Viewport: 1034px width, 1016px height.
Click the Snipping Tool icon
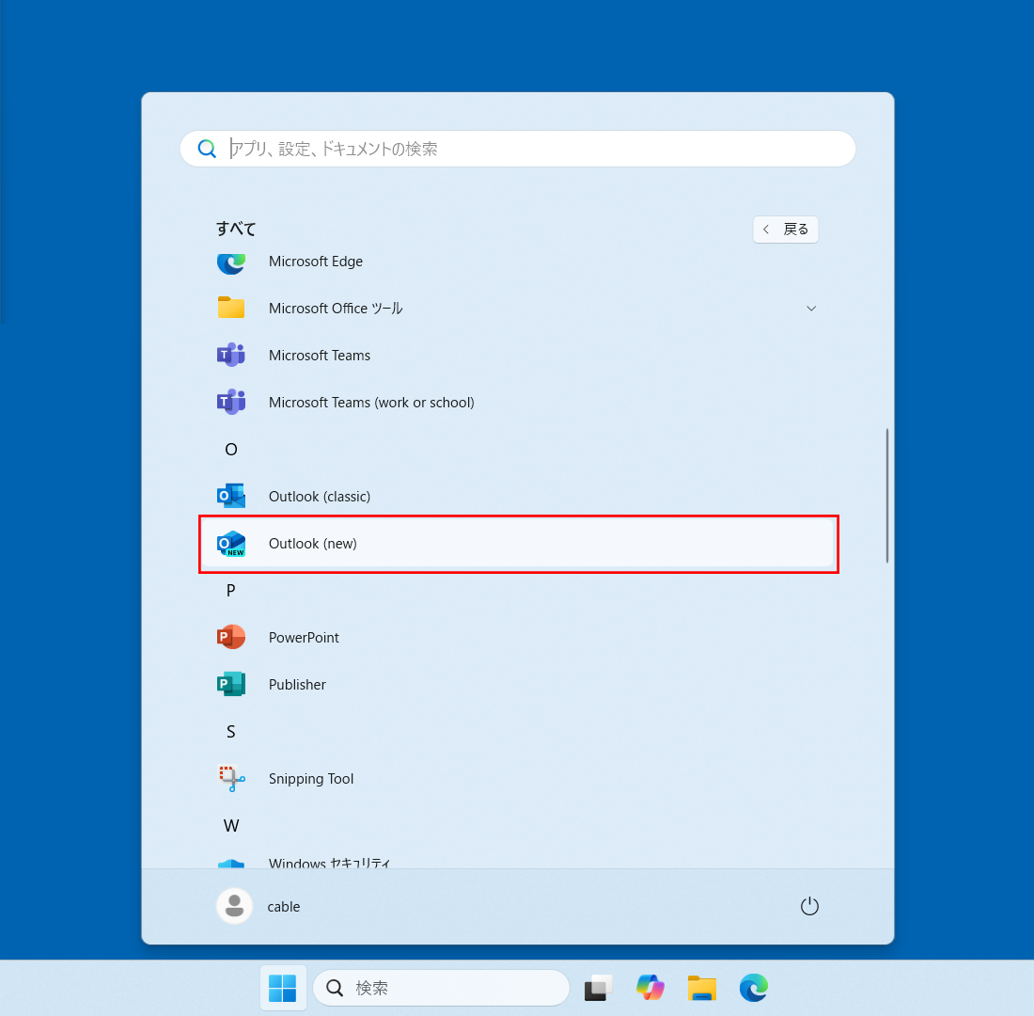click(231, 778)
